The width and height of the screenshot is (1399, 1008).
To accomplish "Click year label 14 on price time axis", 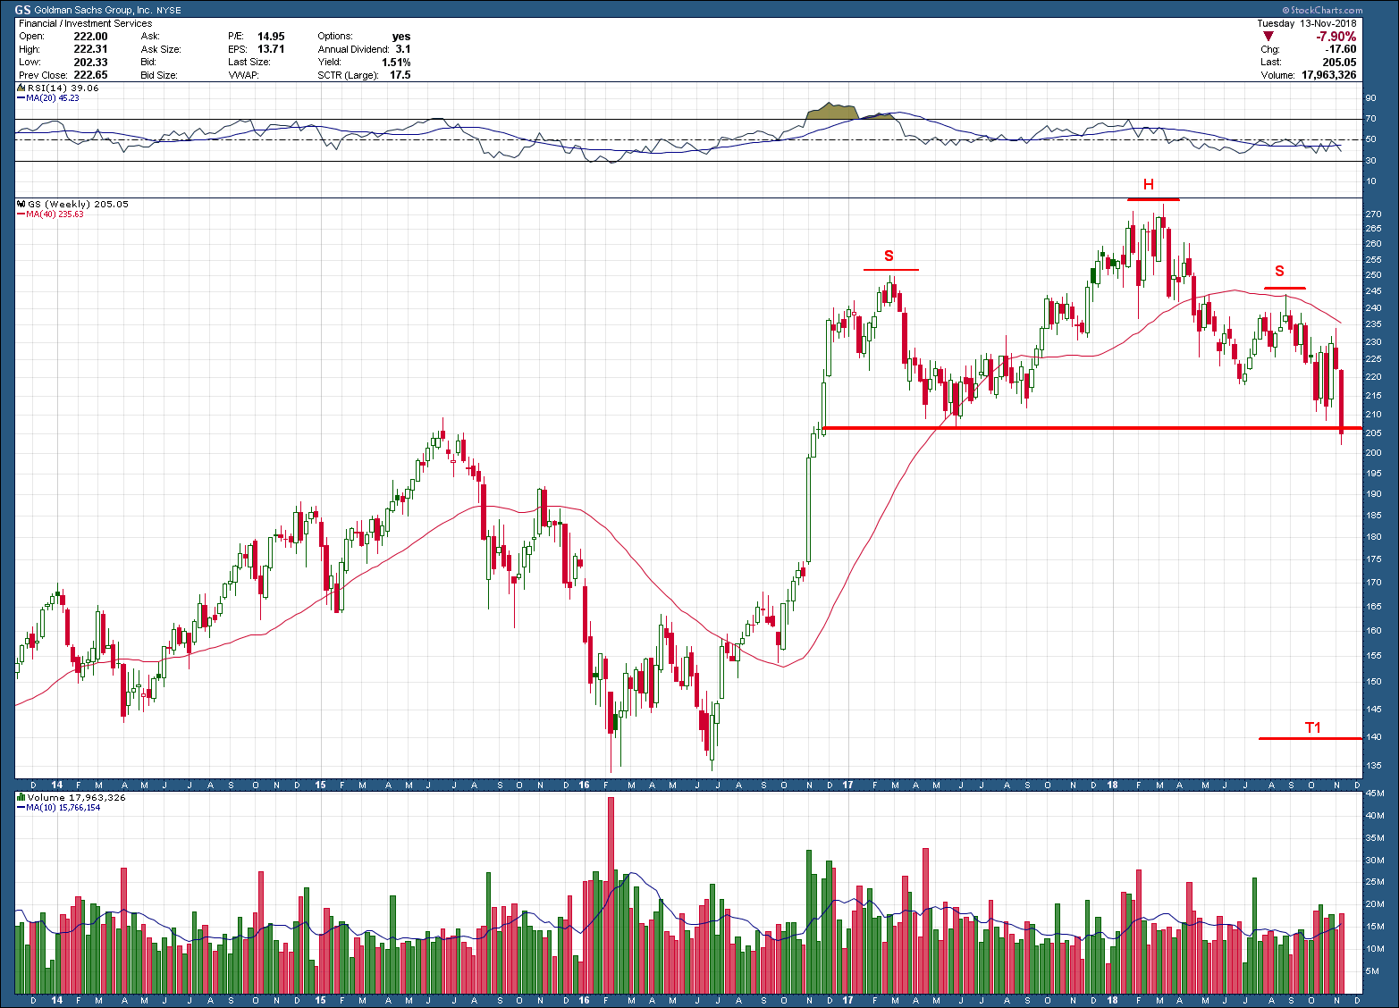I will pyautogui.click(x=57, y=785).
